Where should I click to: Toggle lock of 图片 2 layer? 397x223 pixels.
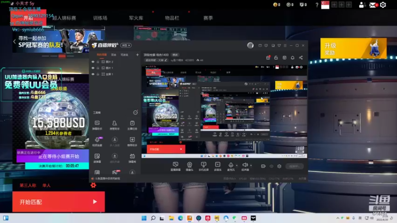(98, 61)
